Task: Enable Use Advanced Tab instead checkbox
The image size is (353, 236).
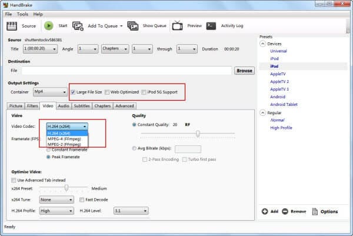Action: (x=14, y=180)
